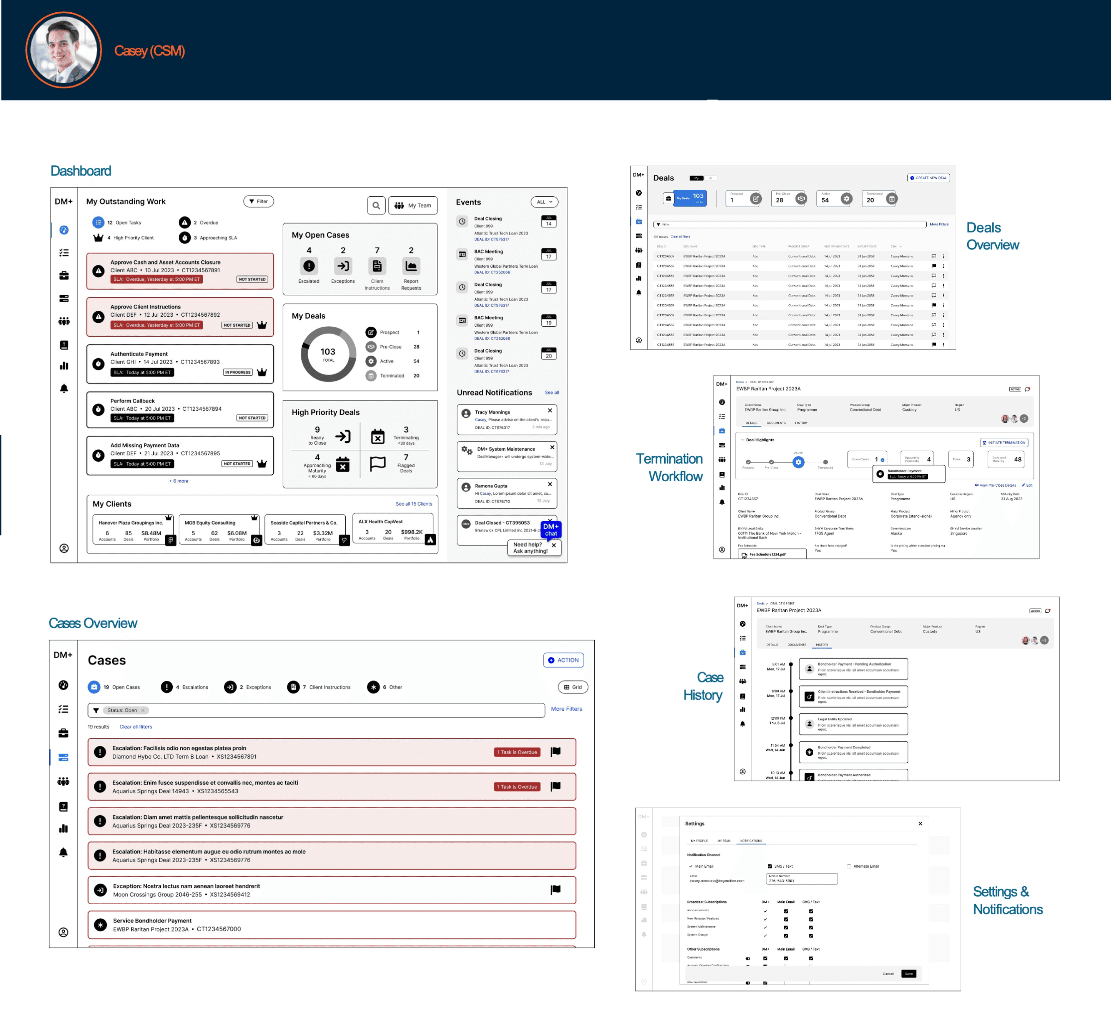
Task: Toggle Announcements SMS / Text checkbox
Action: point(811,911)
